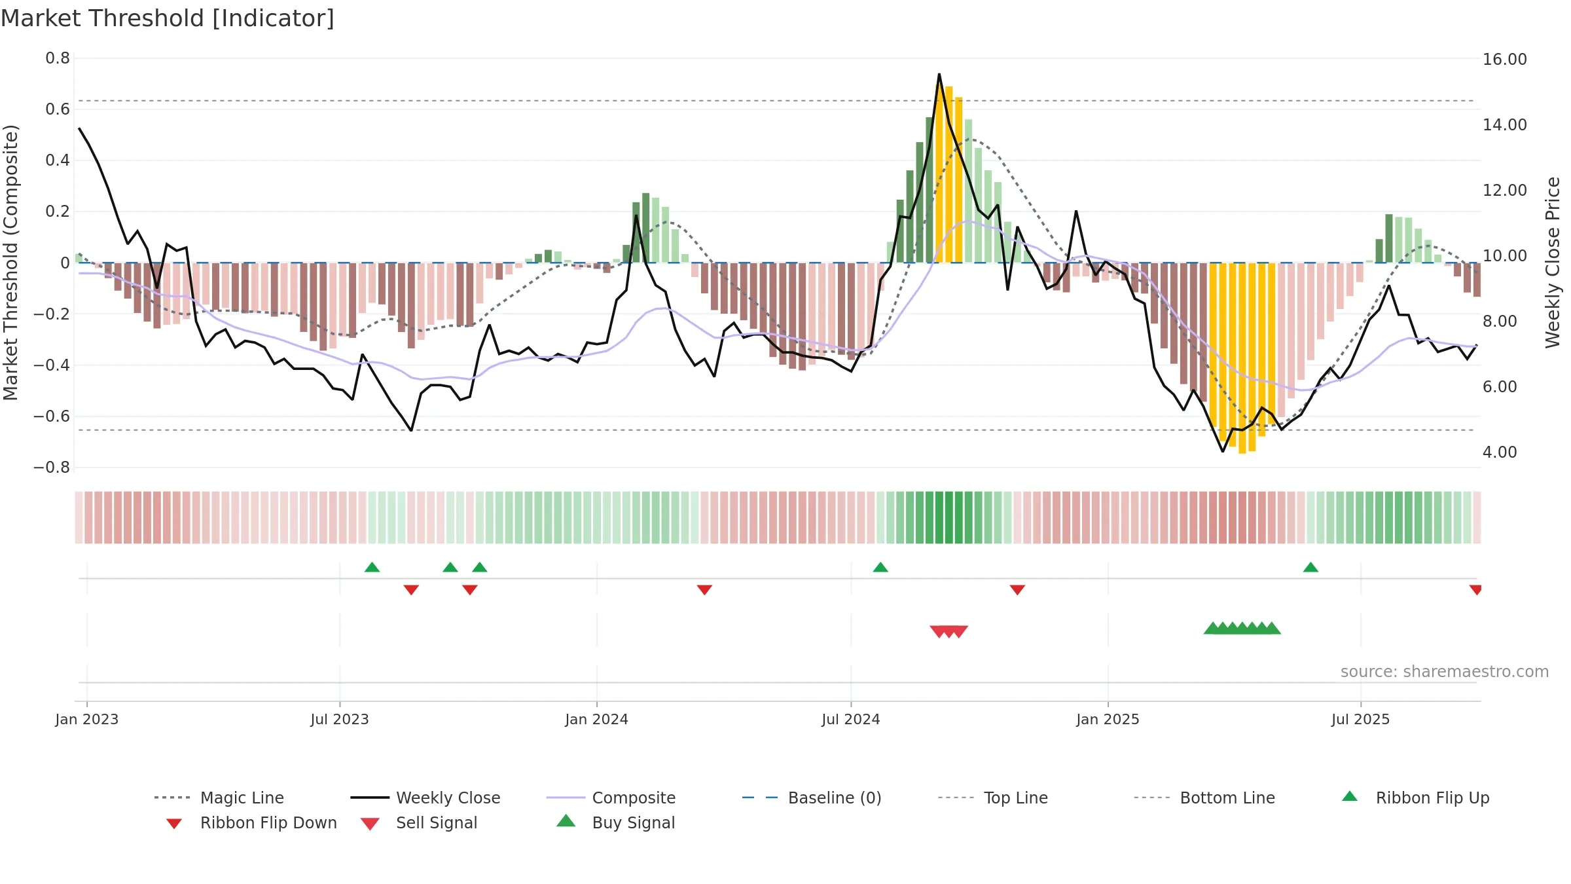Click the Jan 2025 x-axis label
This screenshot has width=1571, height=884.
coord(1108,720)
